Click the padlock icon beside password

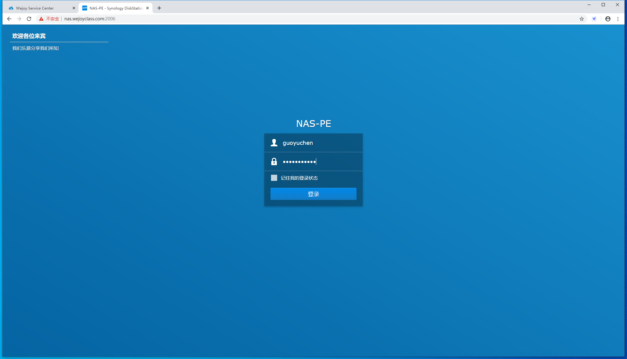(x=274, y=161)
